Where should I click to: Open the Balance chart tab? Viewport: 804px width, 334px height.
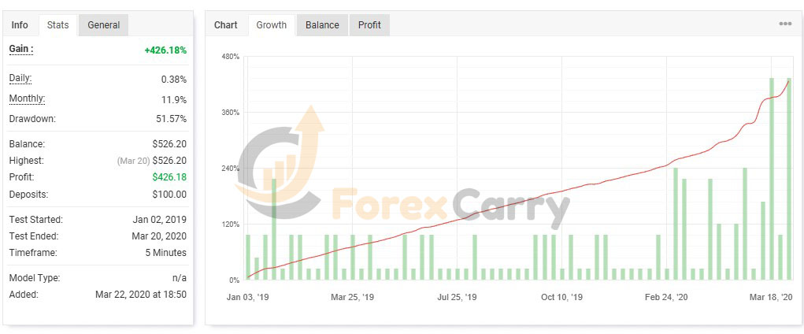(322, 24)
